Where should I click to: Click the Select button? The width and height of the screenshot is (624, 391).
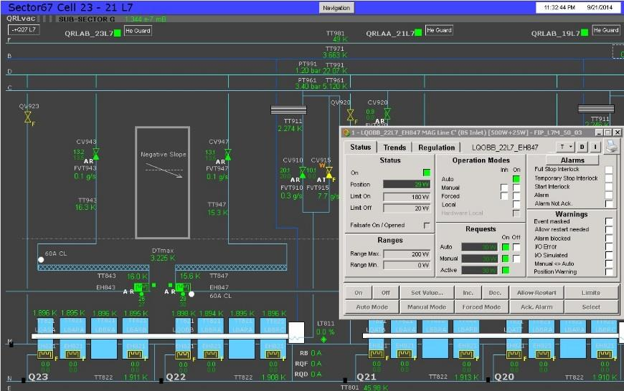point(591,307)
